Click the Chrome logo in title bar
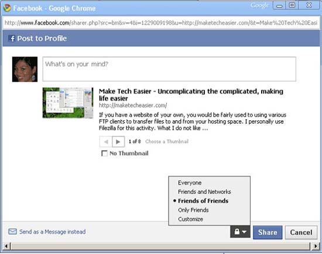 [7, 8]
